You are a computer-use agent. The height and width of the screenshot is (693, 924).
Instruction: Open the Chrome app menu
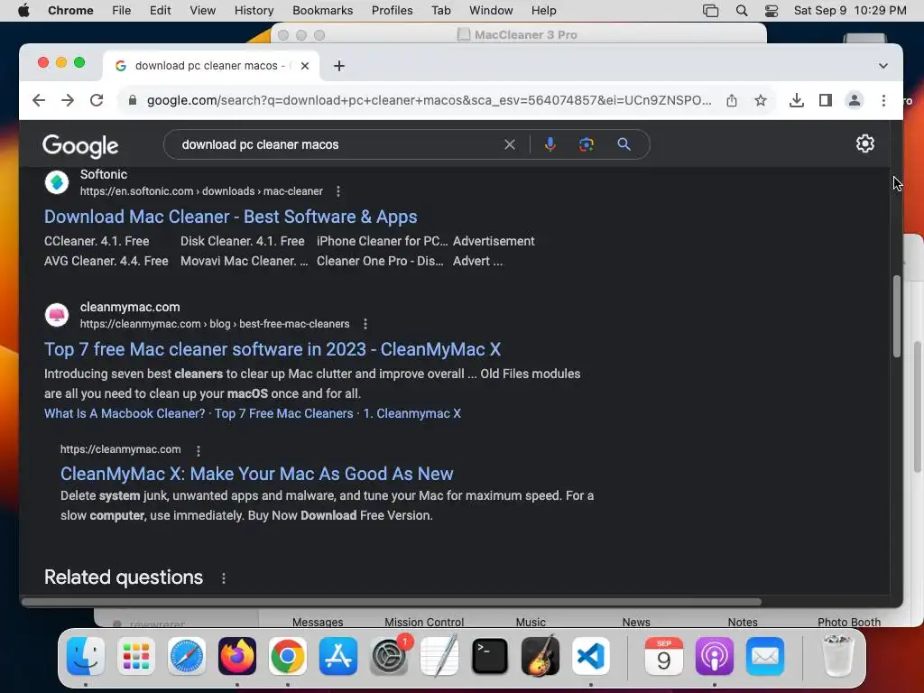70,11
